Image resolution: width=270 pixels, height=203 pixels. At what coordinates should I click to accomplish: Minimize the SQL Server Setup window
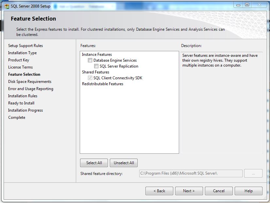(238, 5)
